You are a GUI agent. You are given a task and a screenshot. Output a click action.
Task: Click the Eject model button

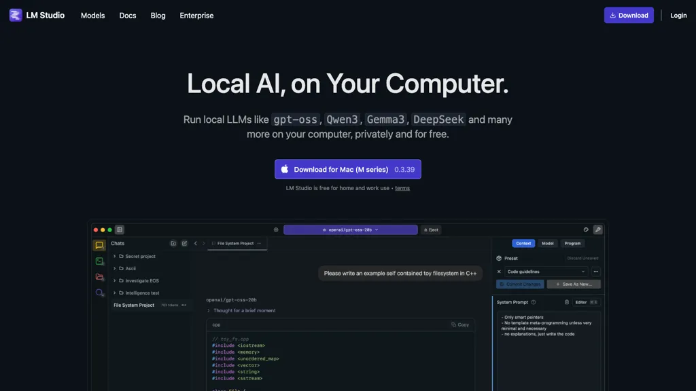pyautogui.click(x=431, y=229)
